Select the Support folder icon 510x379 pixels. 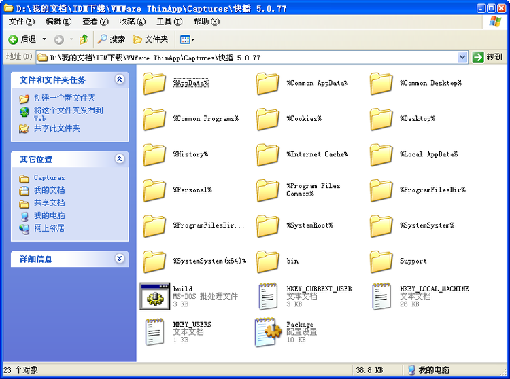pyautogui.click(x=381, y=261)
